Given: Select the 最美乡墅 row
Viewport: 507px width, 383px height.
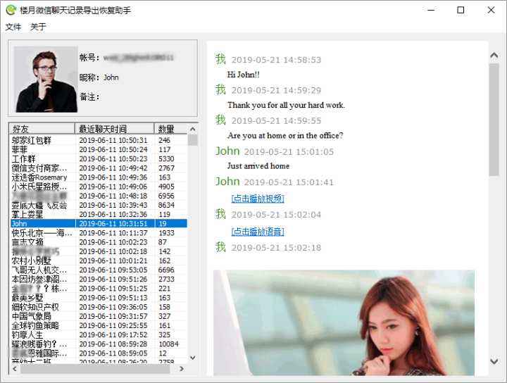Looking at the screenshot, I should click(99, 298).
